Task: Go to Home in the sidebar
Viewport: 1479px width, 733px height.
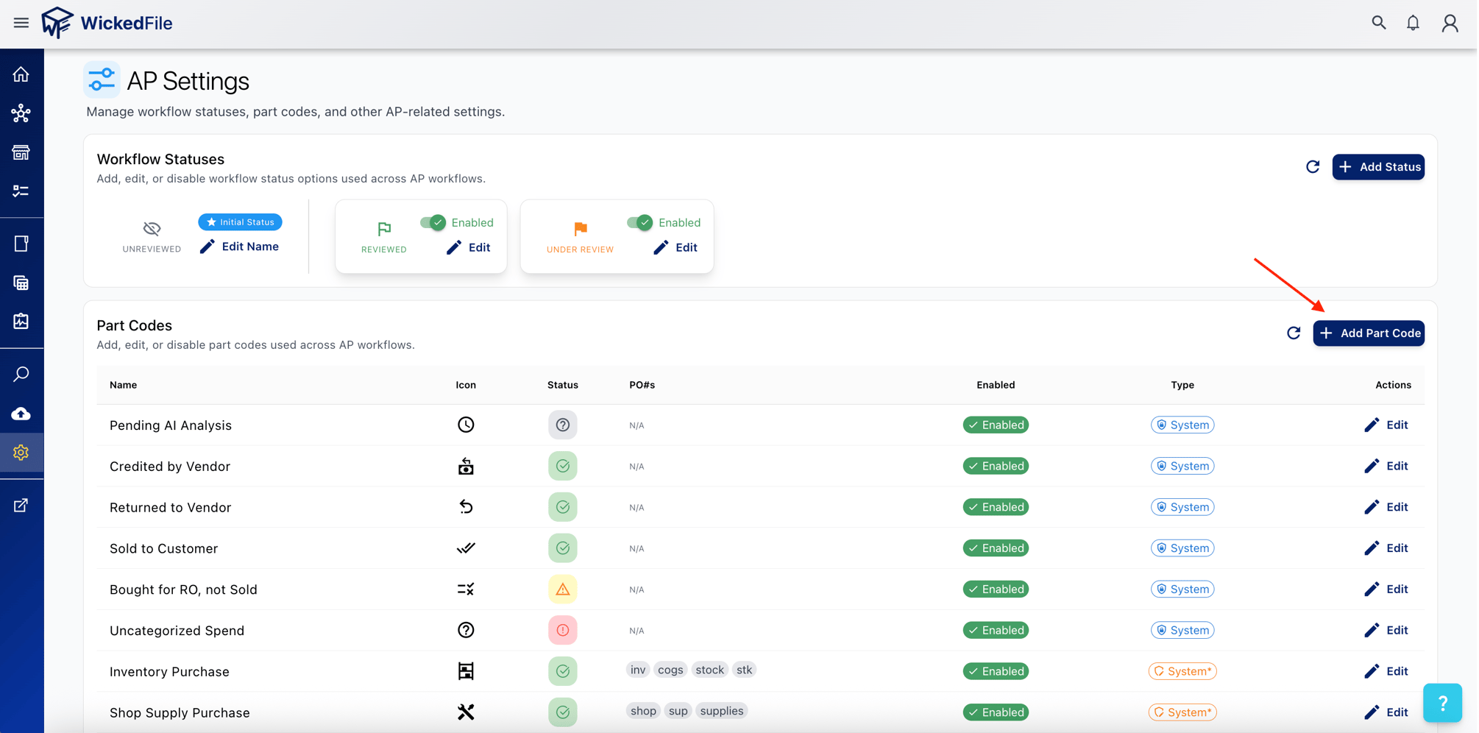Action: [21, 74]
